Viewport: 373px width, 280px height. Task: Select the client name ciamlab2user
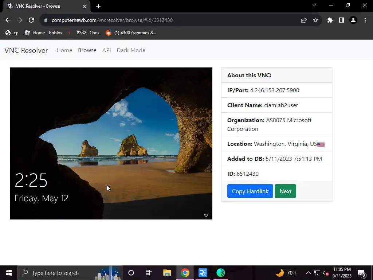tap(281, 105)
